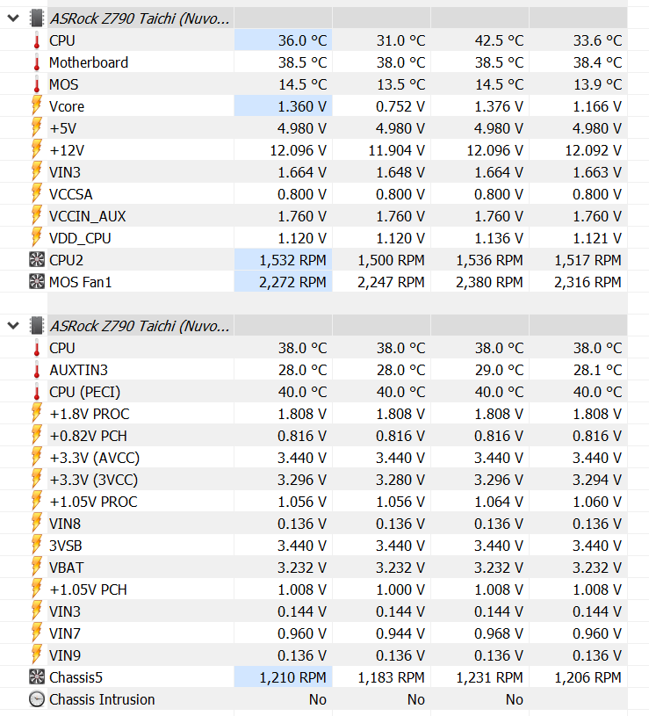Click the fan icon next to Chassis5
The width and height of the screenshot is (649, 716).
(x=37, y=676)
